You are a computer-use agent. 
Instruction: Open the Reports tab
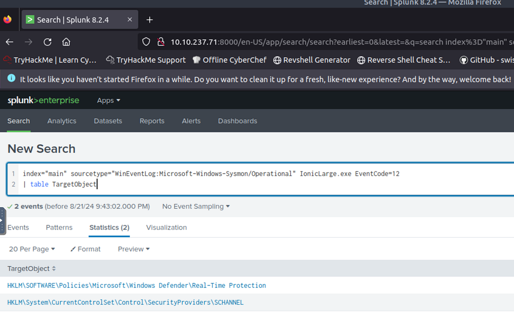point(152,121)
